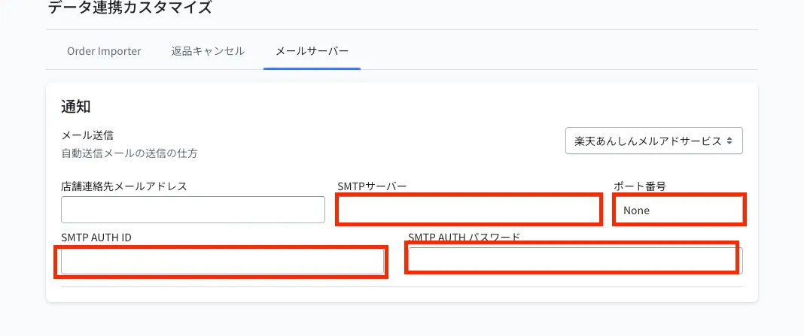Switch to the 返品キャンセル tab
The width and height of the screenshot is (804, 336).
pos(208,51)
